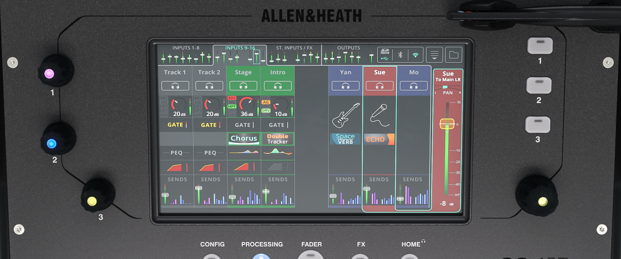621x259 pixels.
Task: Tap the Track 1 gain knob showing 20dB
Action: [180, 104]
